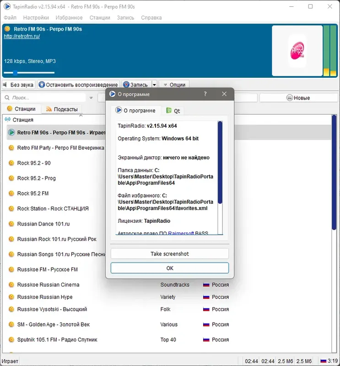Click the Станция column header
Viewport: 340px width, 366px height.
(23, 120)
